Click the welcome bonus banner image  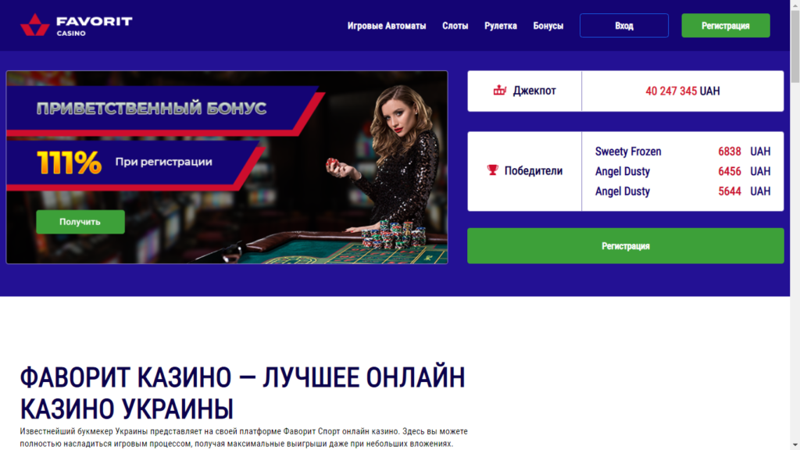pos(227,167)
